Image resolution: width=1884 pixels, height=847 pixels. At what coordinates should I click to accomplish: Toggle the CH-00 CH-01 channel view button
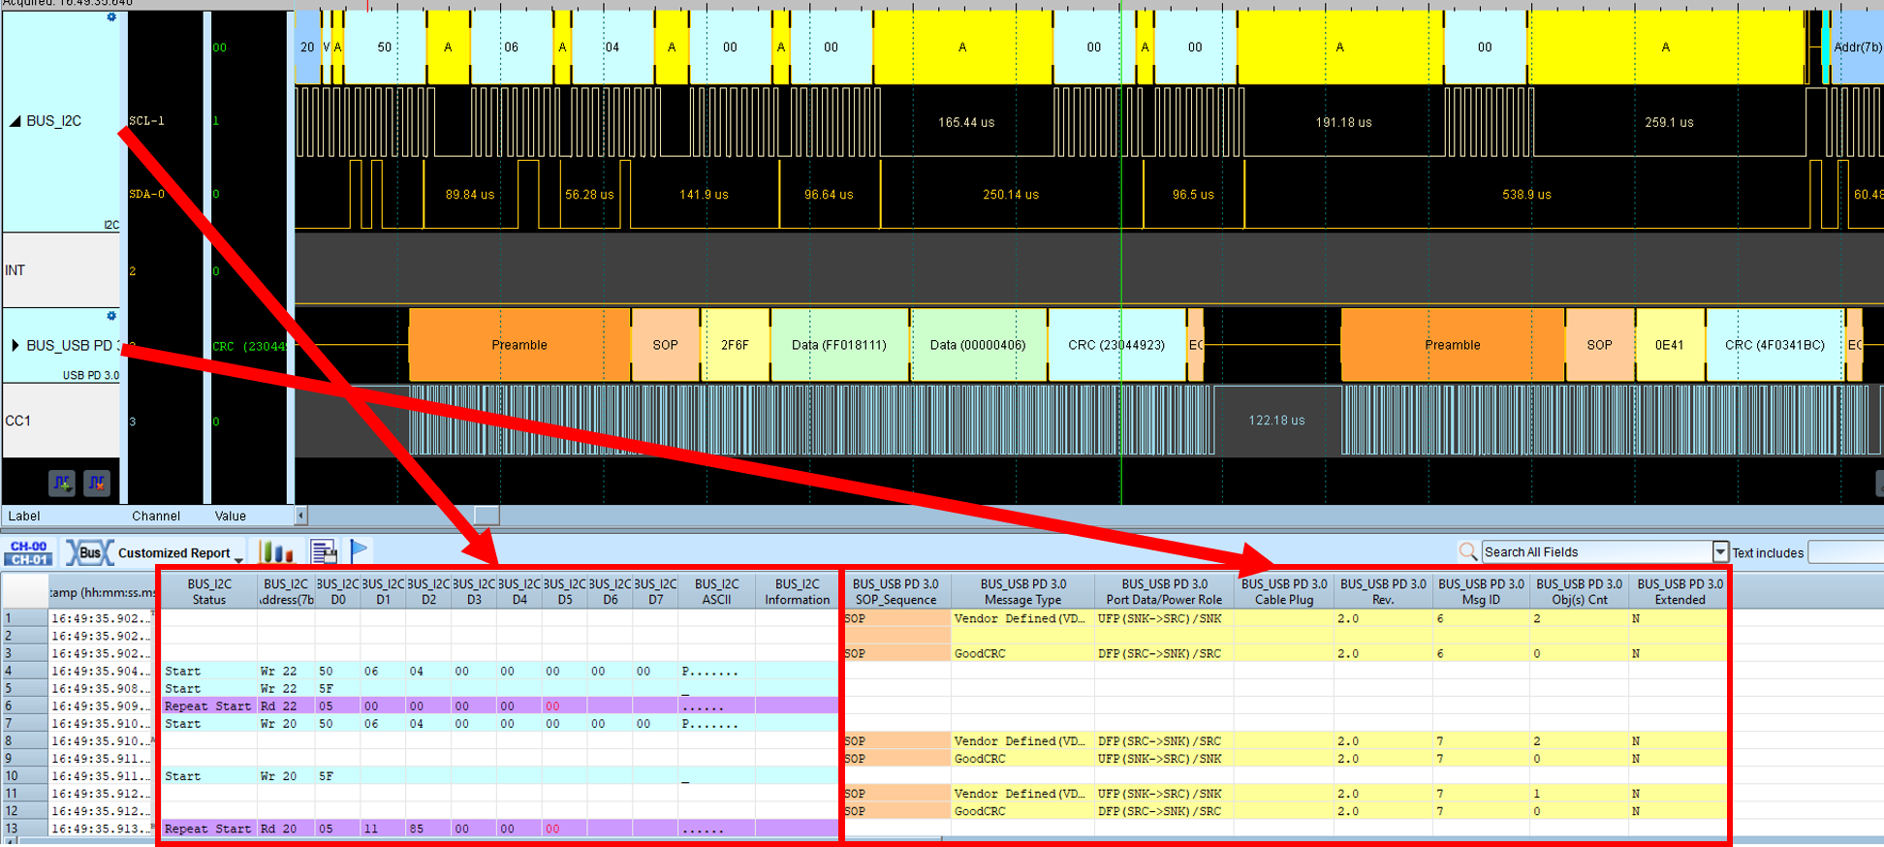[x=29, y=552]
